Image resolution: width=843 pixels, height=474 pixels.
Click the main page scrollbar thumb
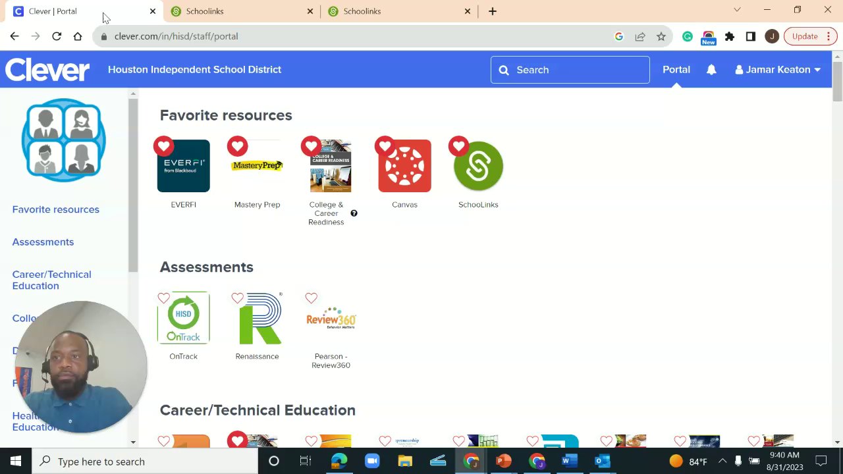[x=837, y=82]
